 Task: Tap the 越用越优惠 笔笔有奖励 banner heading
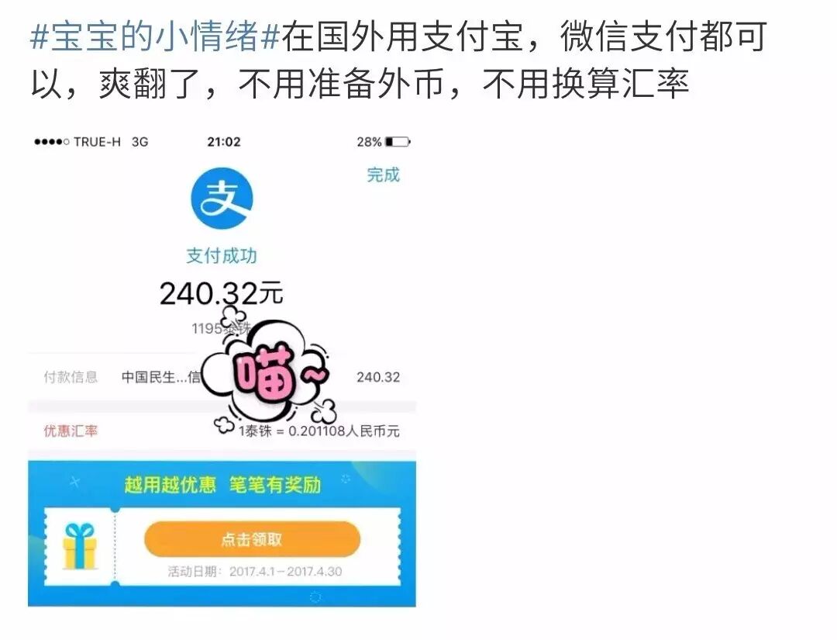(x=222, y=485)
